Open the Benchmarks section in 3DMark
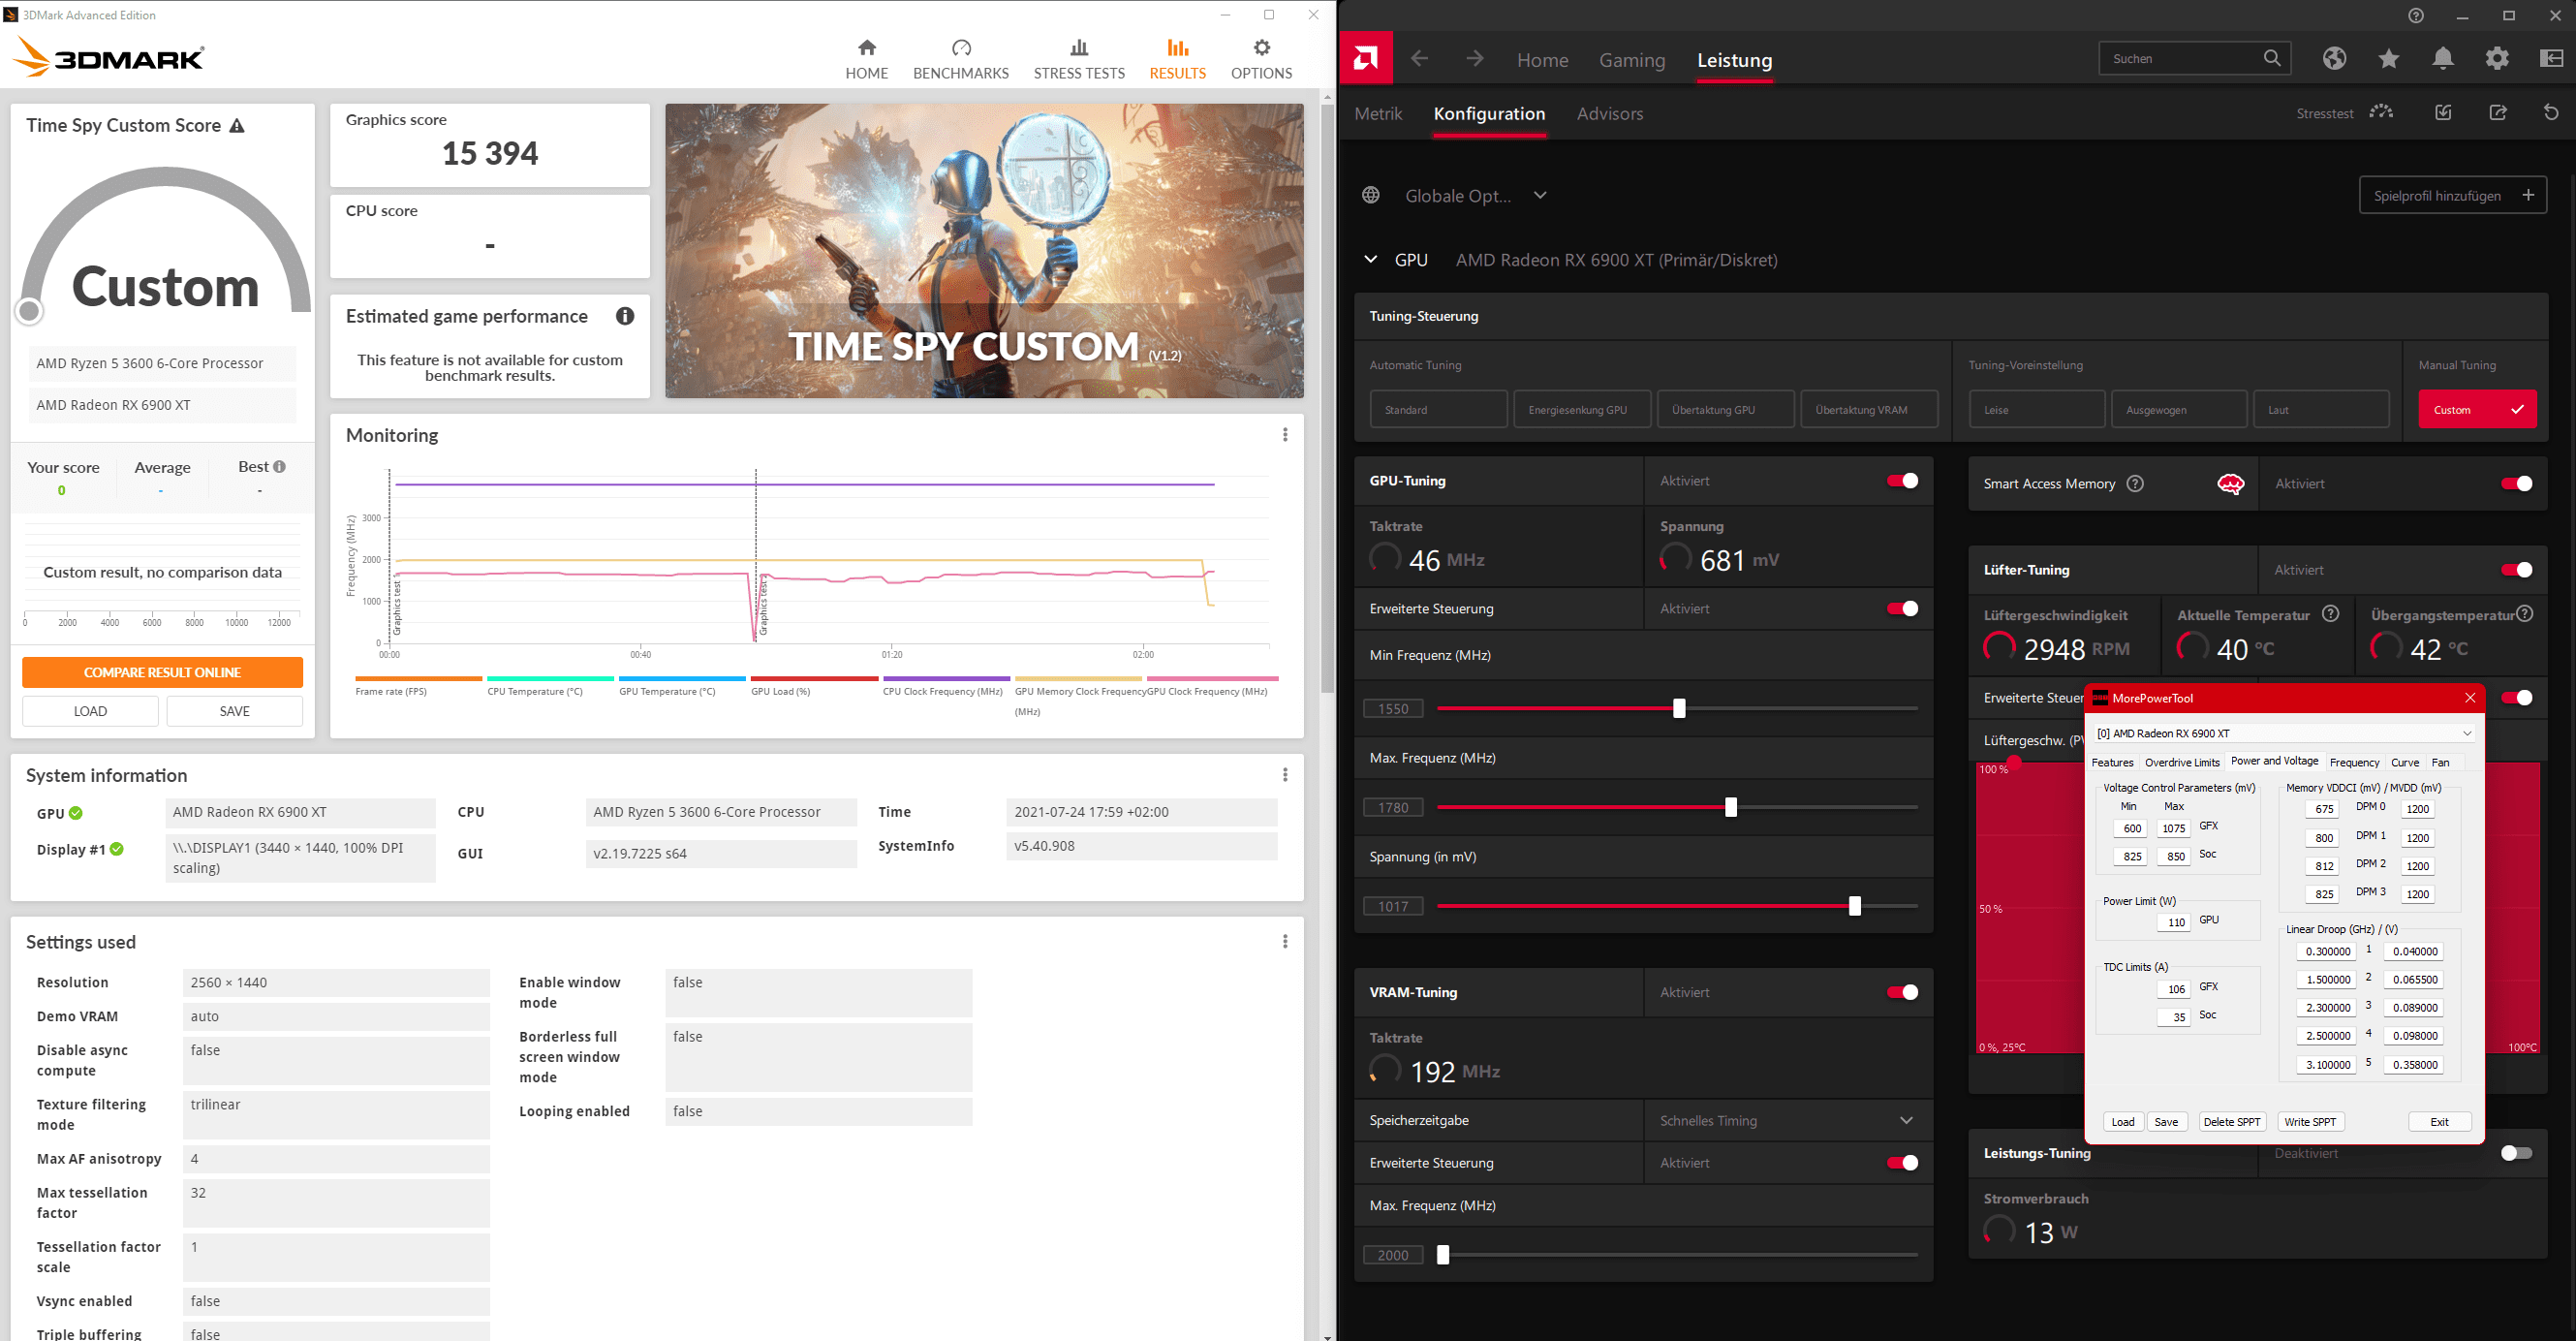 [x=960, y=59]
